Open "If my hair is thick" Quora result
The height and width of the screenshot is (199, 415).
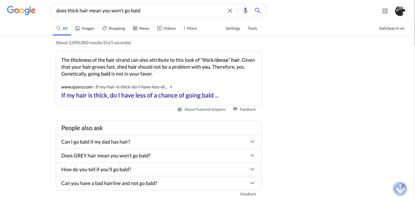(x=140, y=95)
